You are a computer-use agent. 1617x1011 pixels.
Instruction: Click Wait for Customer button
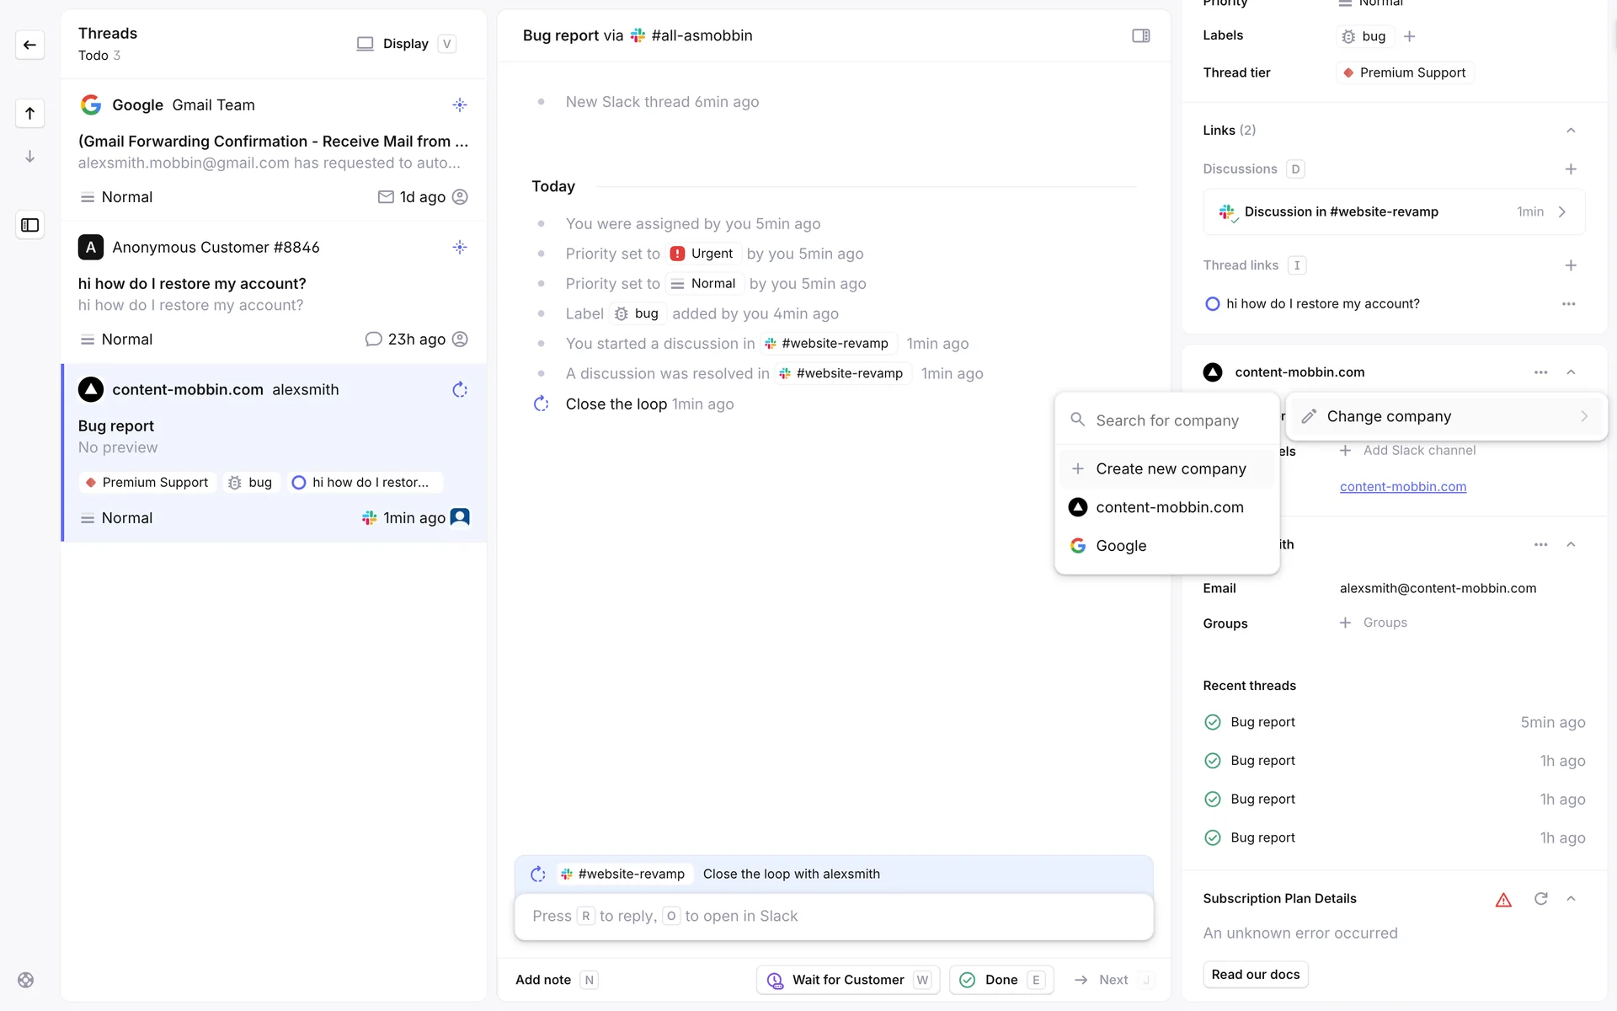[x=847, y=980]
